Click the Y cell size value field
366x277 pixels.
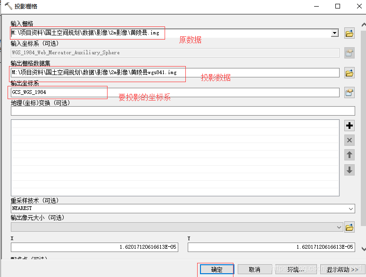271,247
